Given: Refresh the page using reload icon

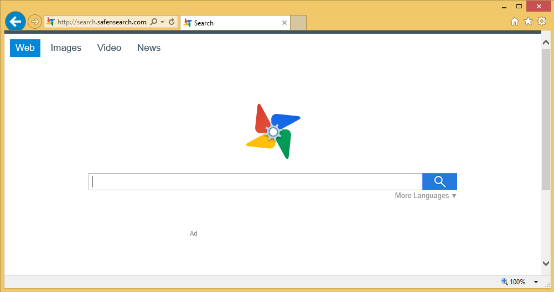Looking at the screenshot, I should click(172, 22).
